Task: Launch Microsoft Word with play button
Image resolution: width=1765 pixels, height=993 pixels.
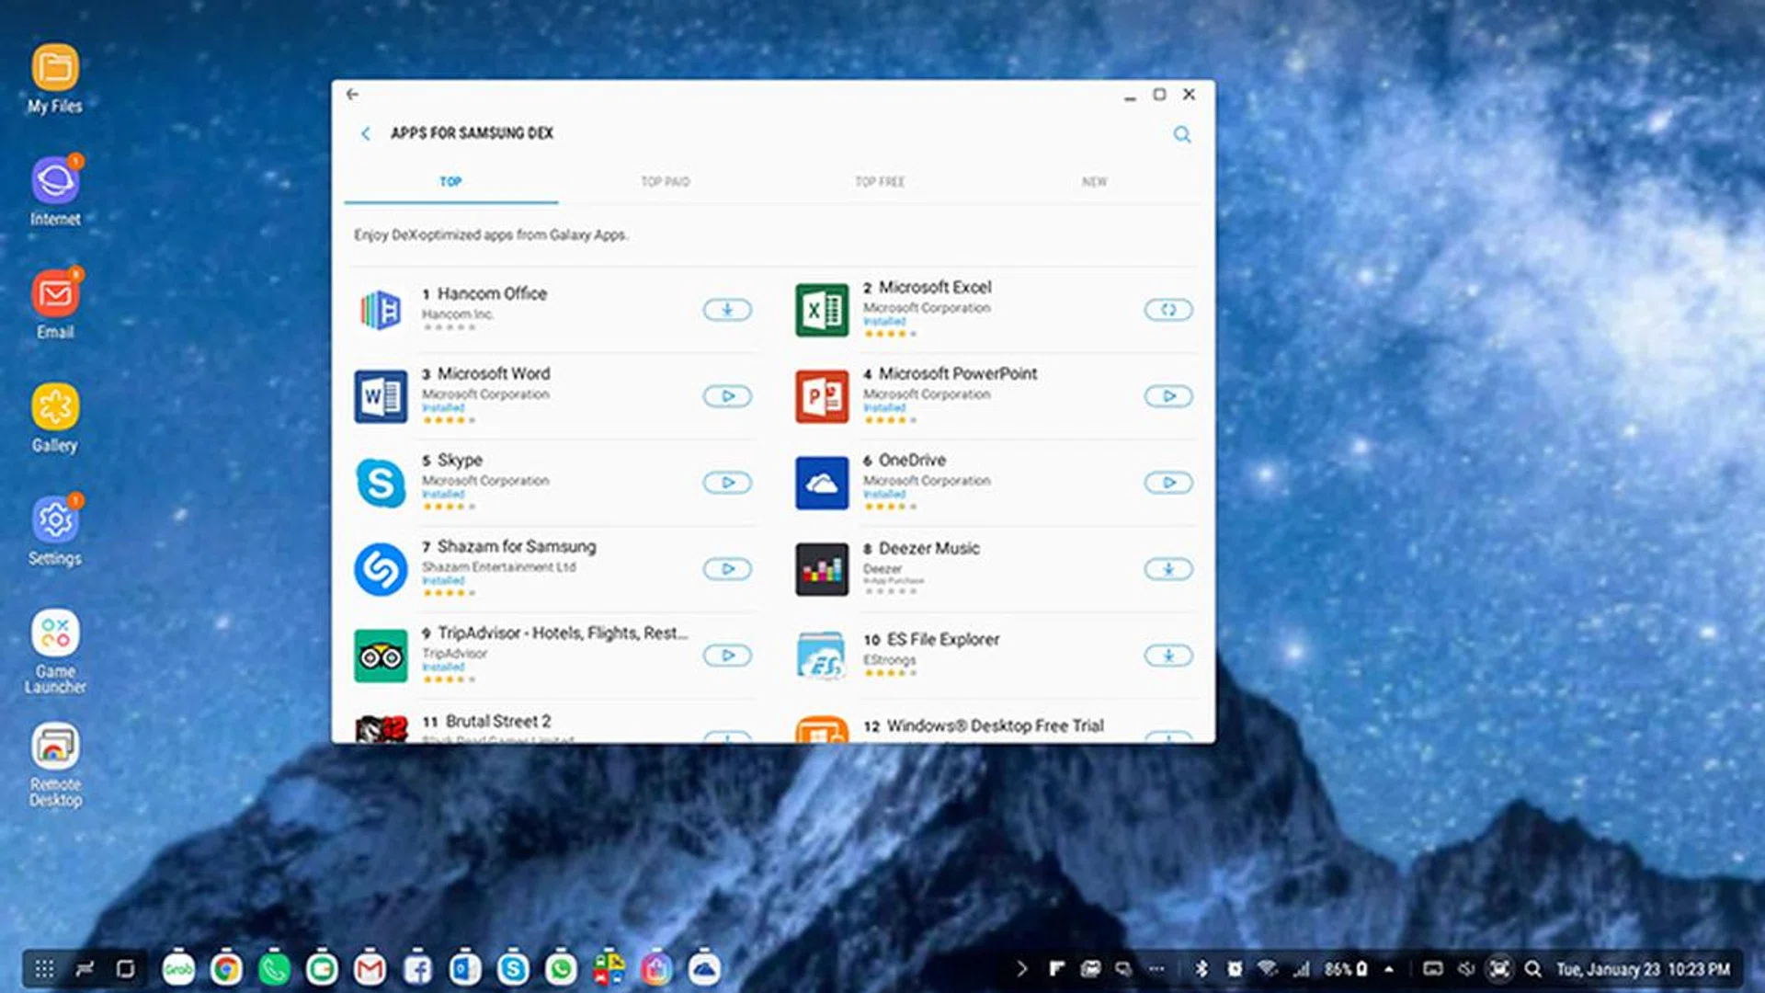Action: point(727,396)
